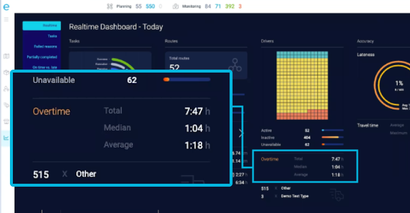410x213 pixels.
Task: Click the Accuracy section heading
Action: 365,41
